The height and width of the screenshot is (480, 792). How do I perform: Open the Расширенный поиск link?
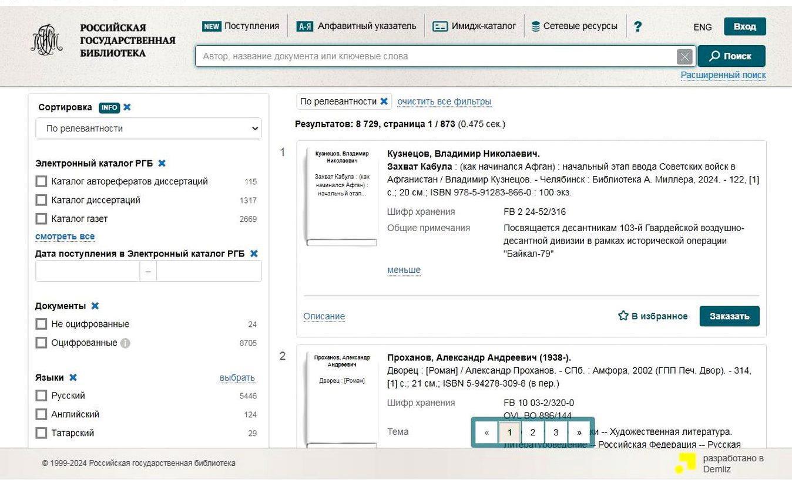click(723, 75)
